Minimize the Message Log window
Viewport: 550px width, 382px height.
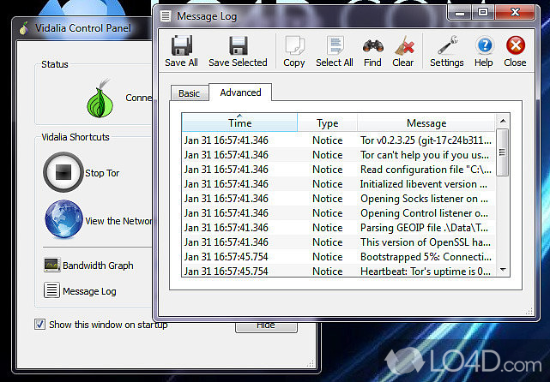coord(460,13)
